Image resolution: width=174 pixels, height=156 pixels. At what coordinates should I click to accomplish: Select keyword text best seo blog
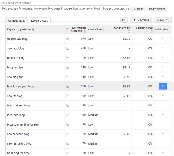click(x=16, y=58)
